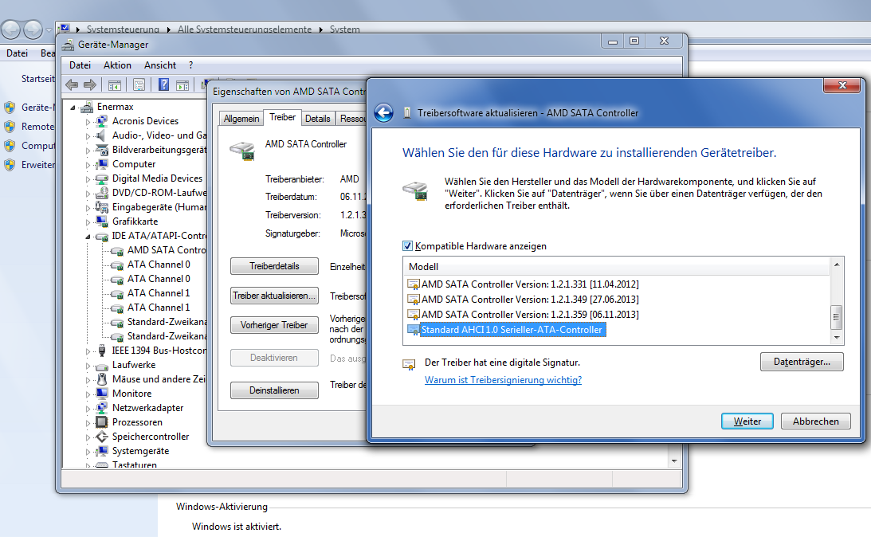Viewport: 871px width, 537px height.
Task: Uncheck Kompatible Hardware anzeigen checkbox
Action: [407, 246]
